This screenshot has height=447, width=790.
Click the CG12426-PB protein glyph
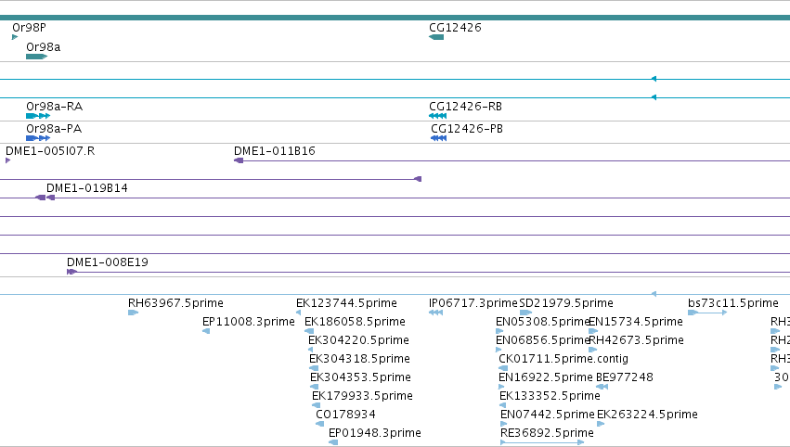point(439,138)
